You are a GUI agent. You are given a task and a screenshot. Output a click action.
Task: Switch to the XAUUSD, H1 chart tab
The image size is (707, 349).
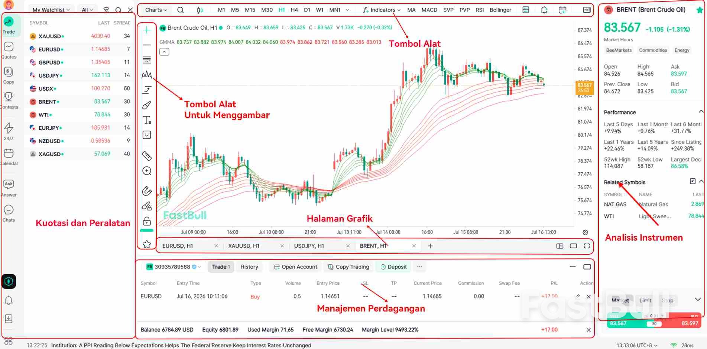[x=244, y=246]
